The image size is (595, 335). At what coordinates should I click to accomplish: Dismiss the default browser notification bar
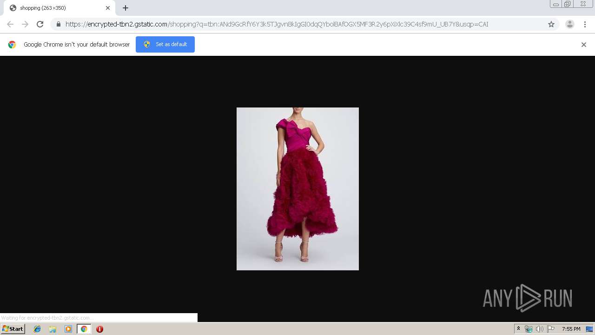(584, 45)
